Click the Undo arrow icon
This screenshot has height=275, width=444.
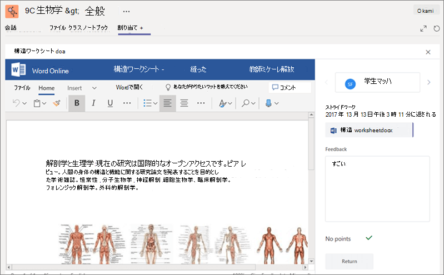point(16,103)
